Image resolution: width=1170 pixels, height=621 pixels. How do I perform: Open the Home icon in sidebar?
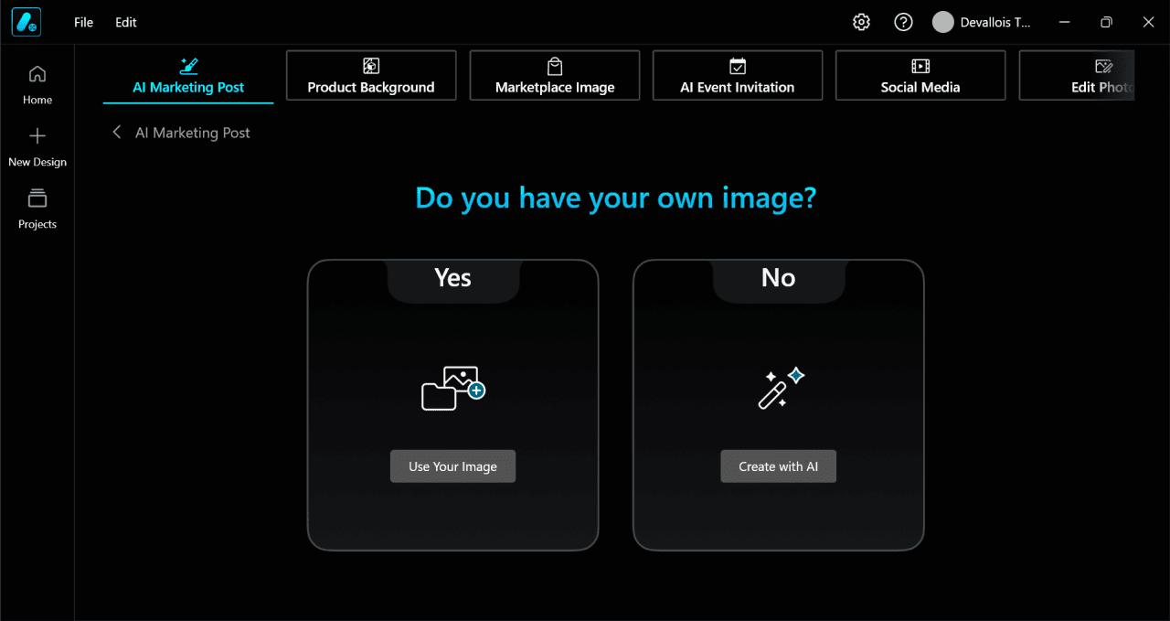coord(37,74)
